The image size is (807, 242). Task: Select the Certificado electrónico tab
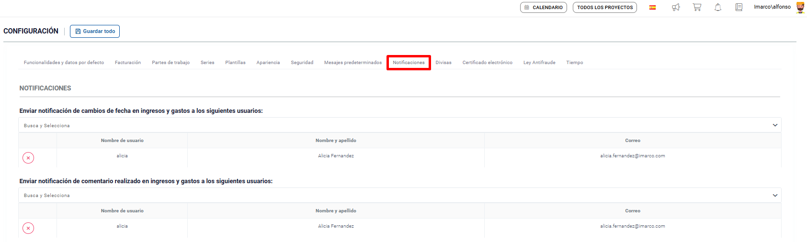(x=487, y=63)
